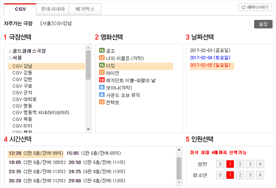Screen dimensions: 276x188
Task: Click the 12 rating icon beside 컨택트
Action: (x=102, y=102)
